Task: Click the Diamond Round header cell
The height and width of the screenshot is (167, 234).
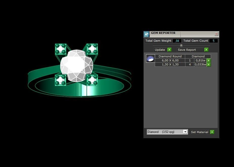Action: click(170, 56)
